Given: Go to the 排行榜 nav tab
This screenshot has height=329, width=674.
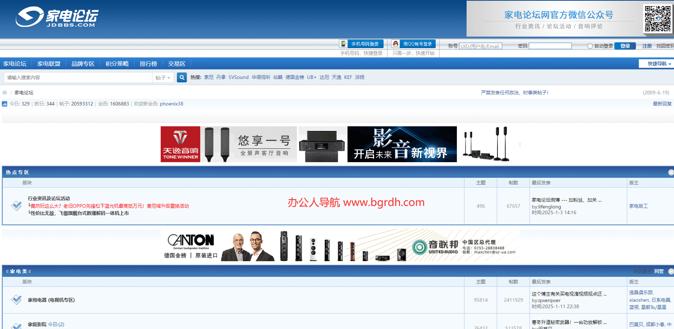Looking at the screenshot, I should point(148,64).
